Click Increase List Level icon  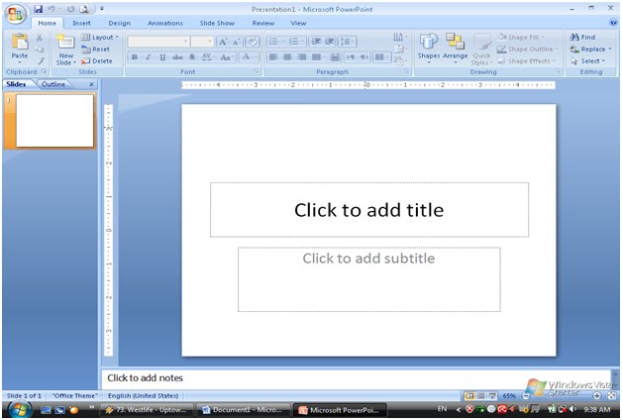[x=329, y=42]
